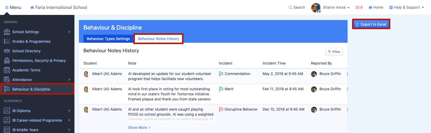Expand the Attendance submenu

pyautogui.click(x=69, y=80)
